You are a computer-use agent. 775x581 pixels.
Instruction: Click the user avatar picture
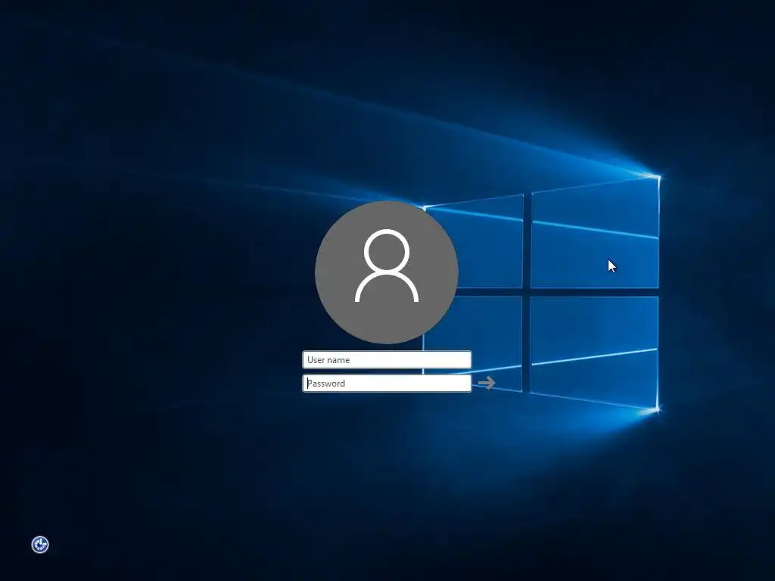(x=387, y=272)
